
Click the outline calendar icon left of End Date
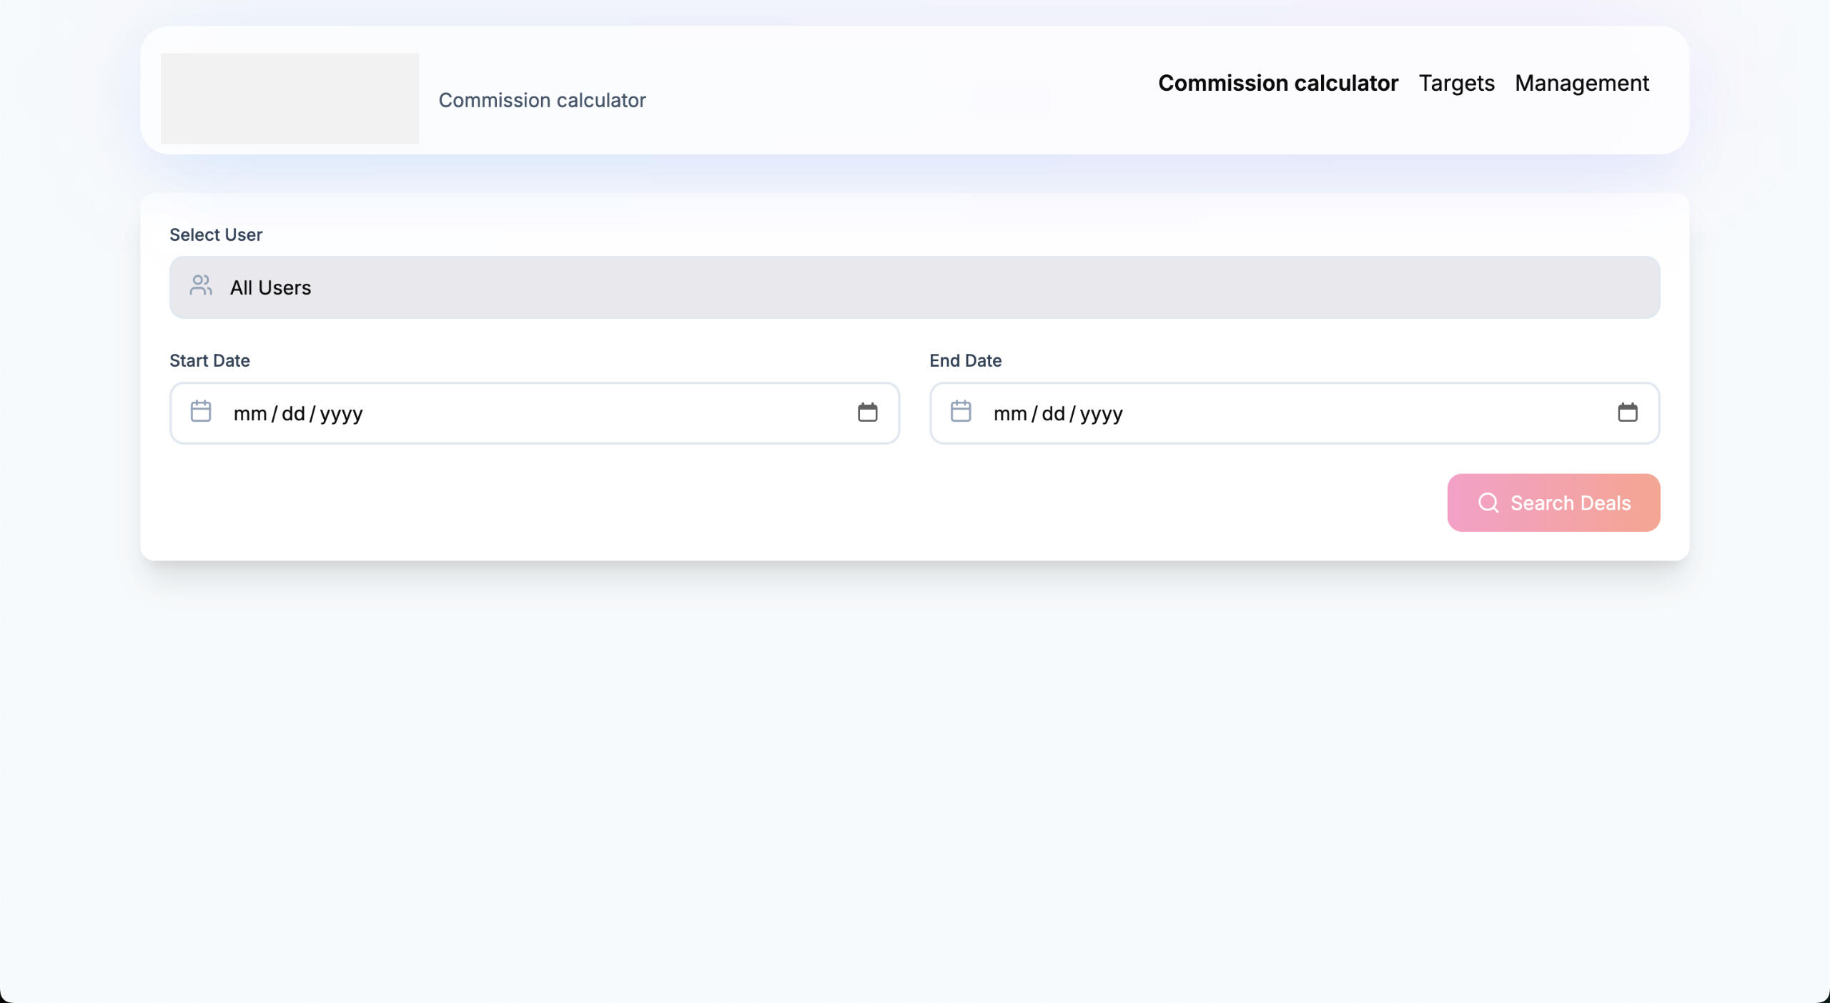(961, 411)
